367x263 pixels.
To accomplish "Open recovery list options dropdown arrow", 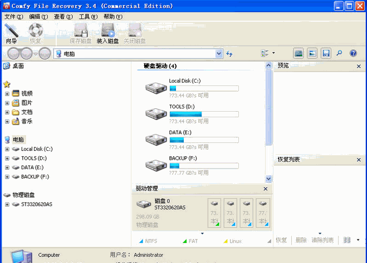I will click(x=358, y=240).
